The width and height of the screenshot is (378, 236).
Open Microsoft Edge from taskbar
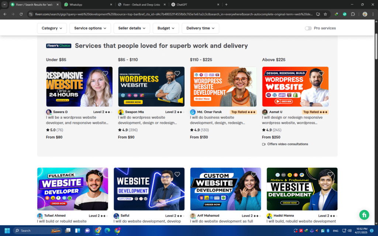107,231
